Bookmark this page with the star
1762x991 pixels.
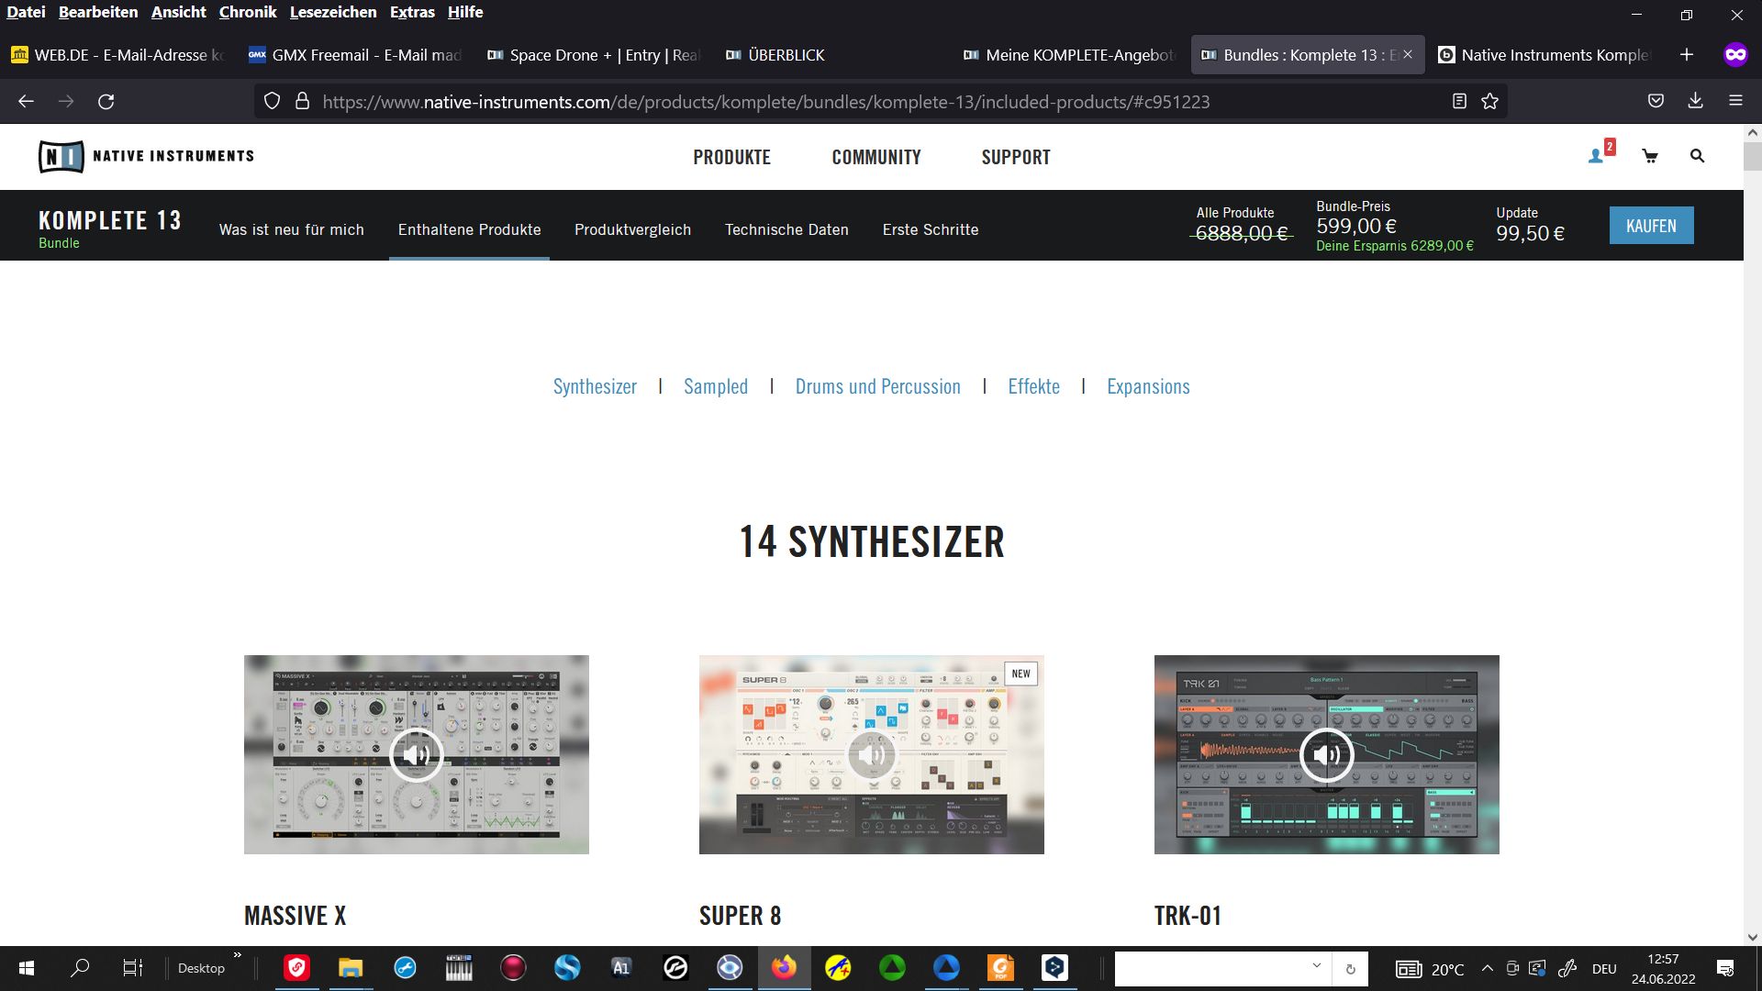point(1489,101)
